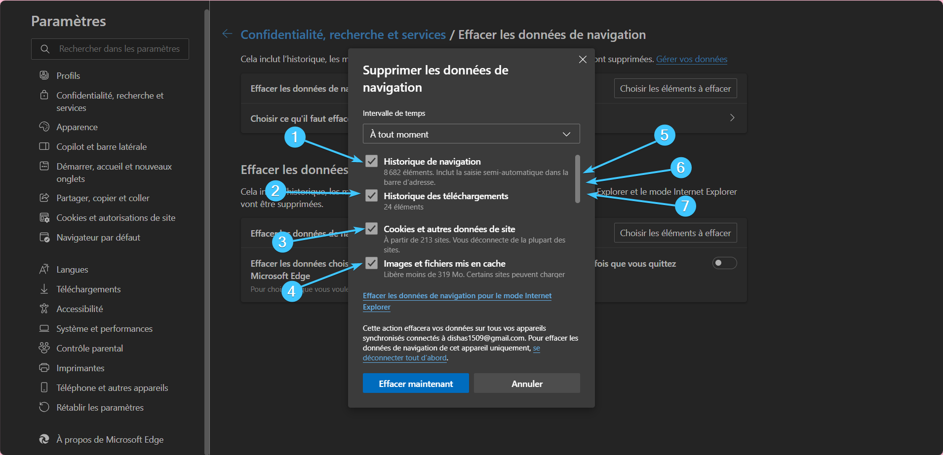Open Profils settings section
This screenshot has height=455, width=943.
pyautogui.click(x=68, y=75)
